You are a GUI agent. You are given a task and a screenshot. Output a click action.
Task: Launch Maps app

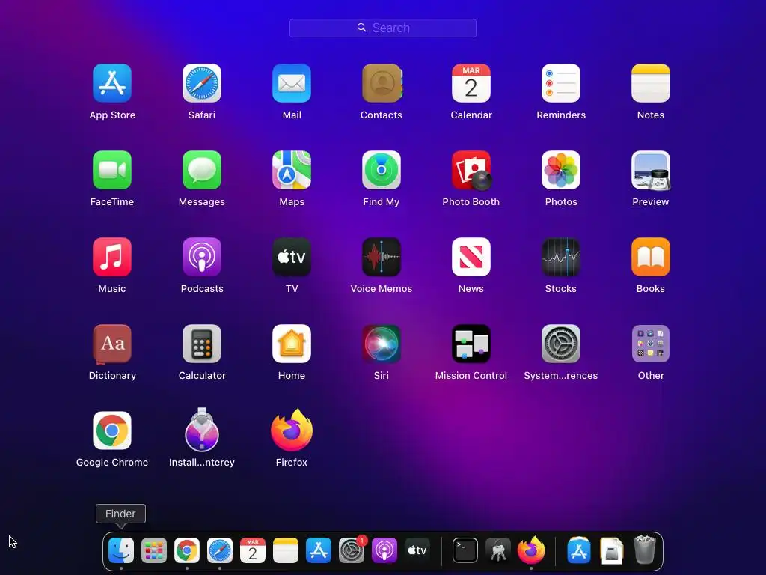292,170
